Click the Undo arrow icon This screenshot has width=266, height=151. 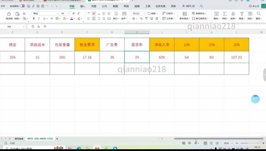click(x=47, y=6)
